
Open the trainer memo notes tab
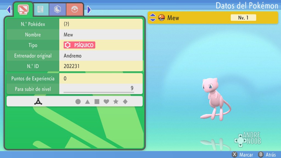[x=41, y=10]
